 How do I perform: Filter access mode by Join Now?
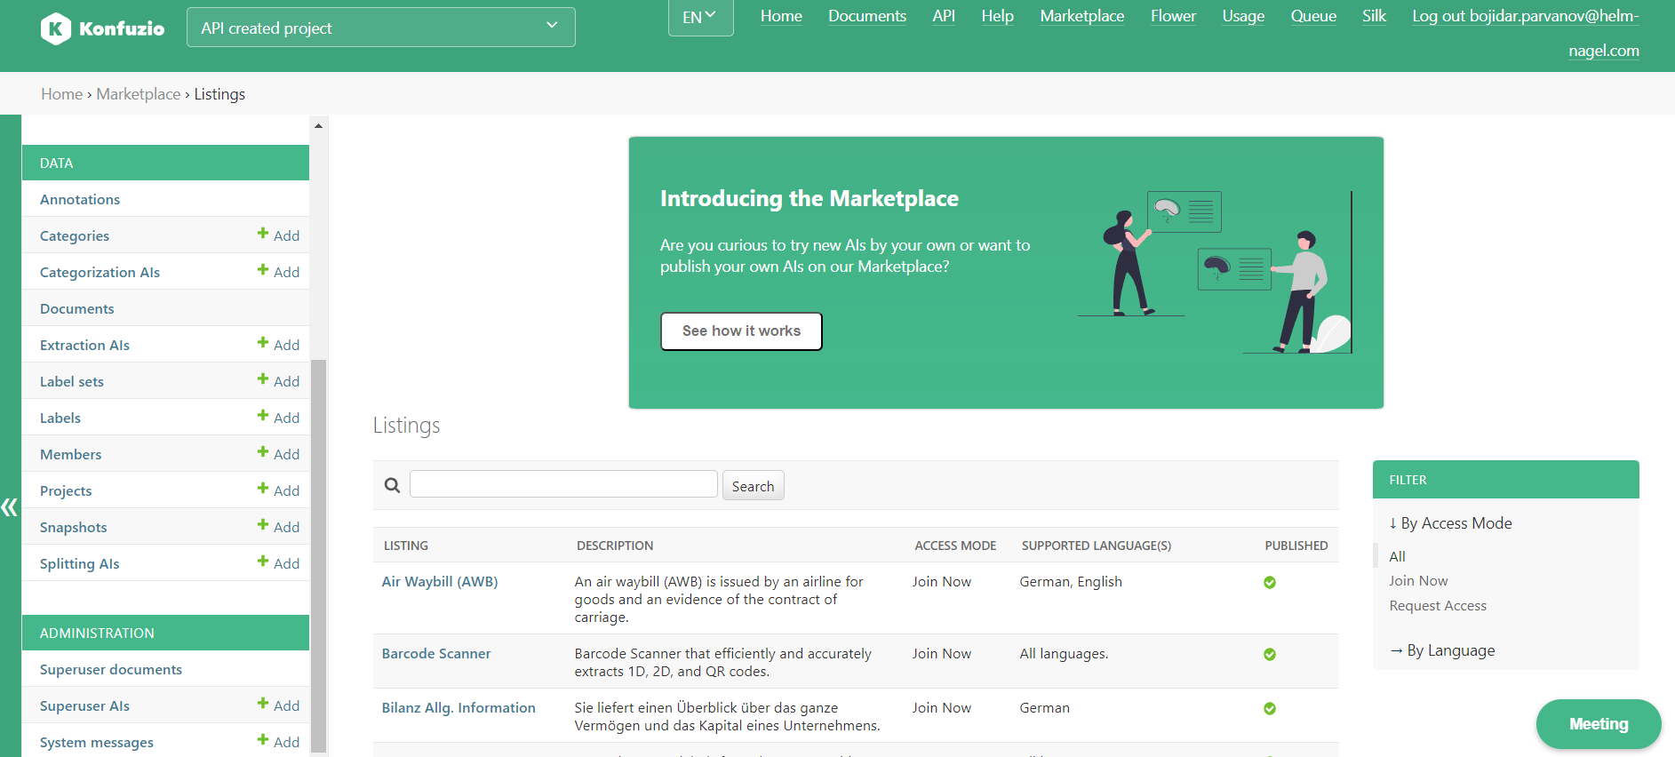coord(1418,581)
